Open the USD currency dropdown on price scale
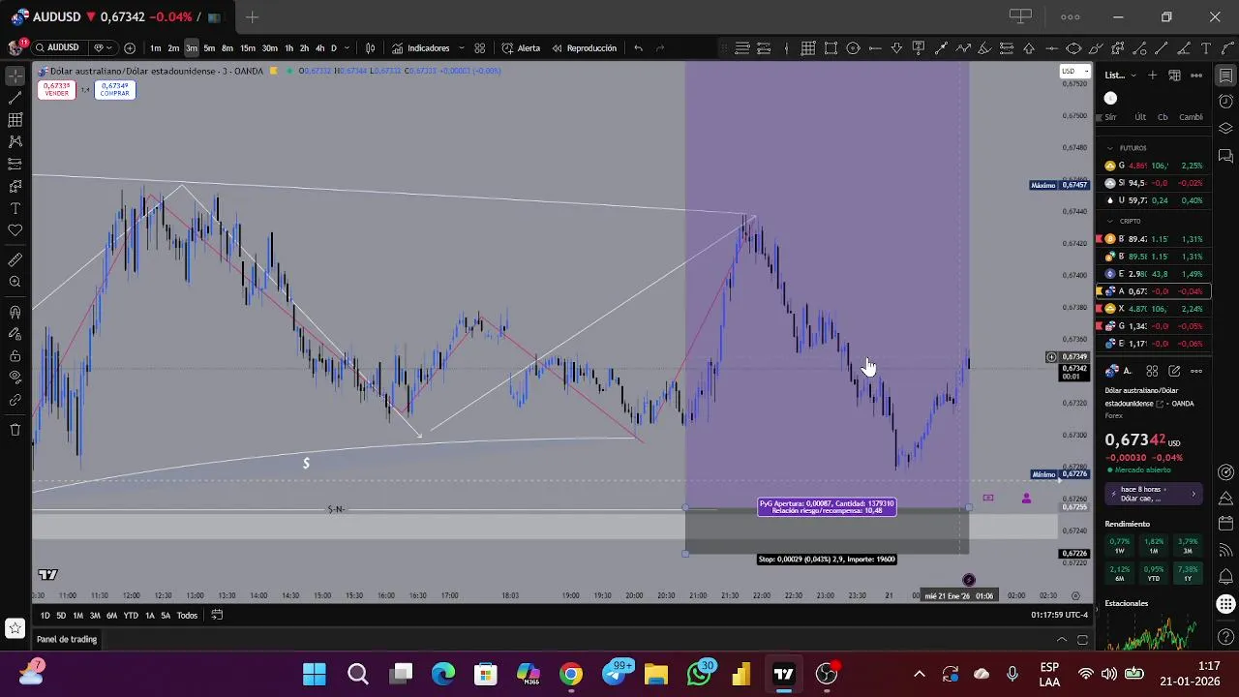The height and width of the screenshot is (697, 1239). point(1073,71)
